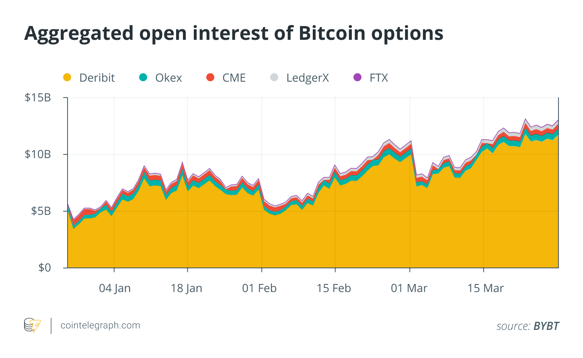Open the cointelegraph.com link
The height and width of the screenshot is (358, 583).
[101, 325]
